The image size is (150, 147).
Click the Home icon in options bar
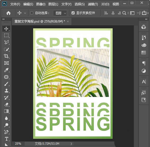pyautogui.click(x=8, y=13)
